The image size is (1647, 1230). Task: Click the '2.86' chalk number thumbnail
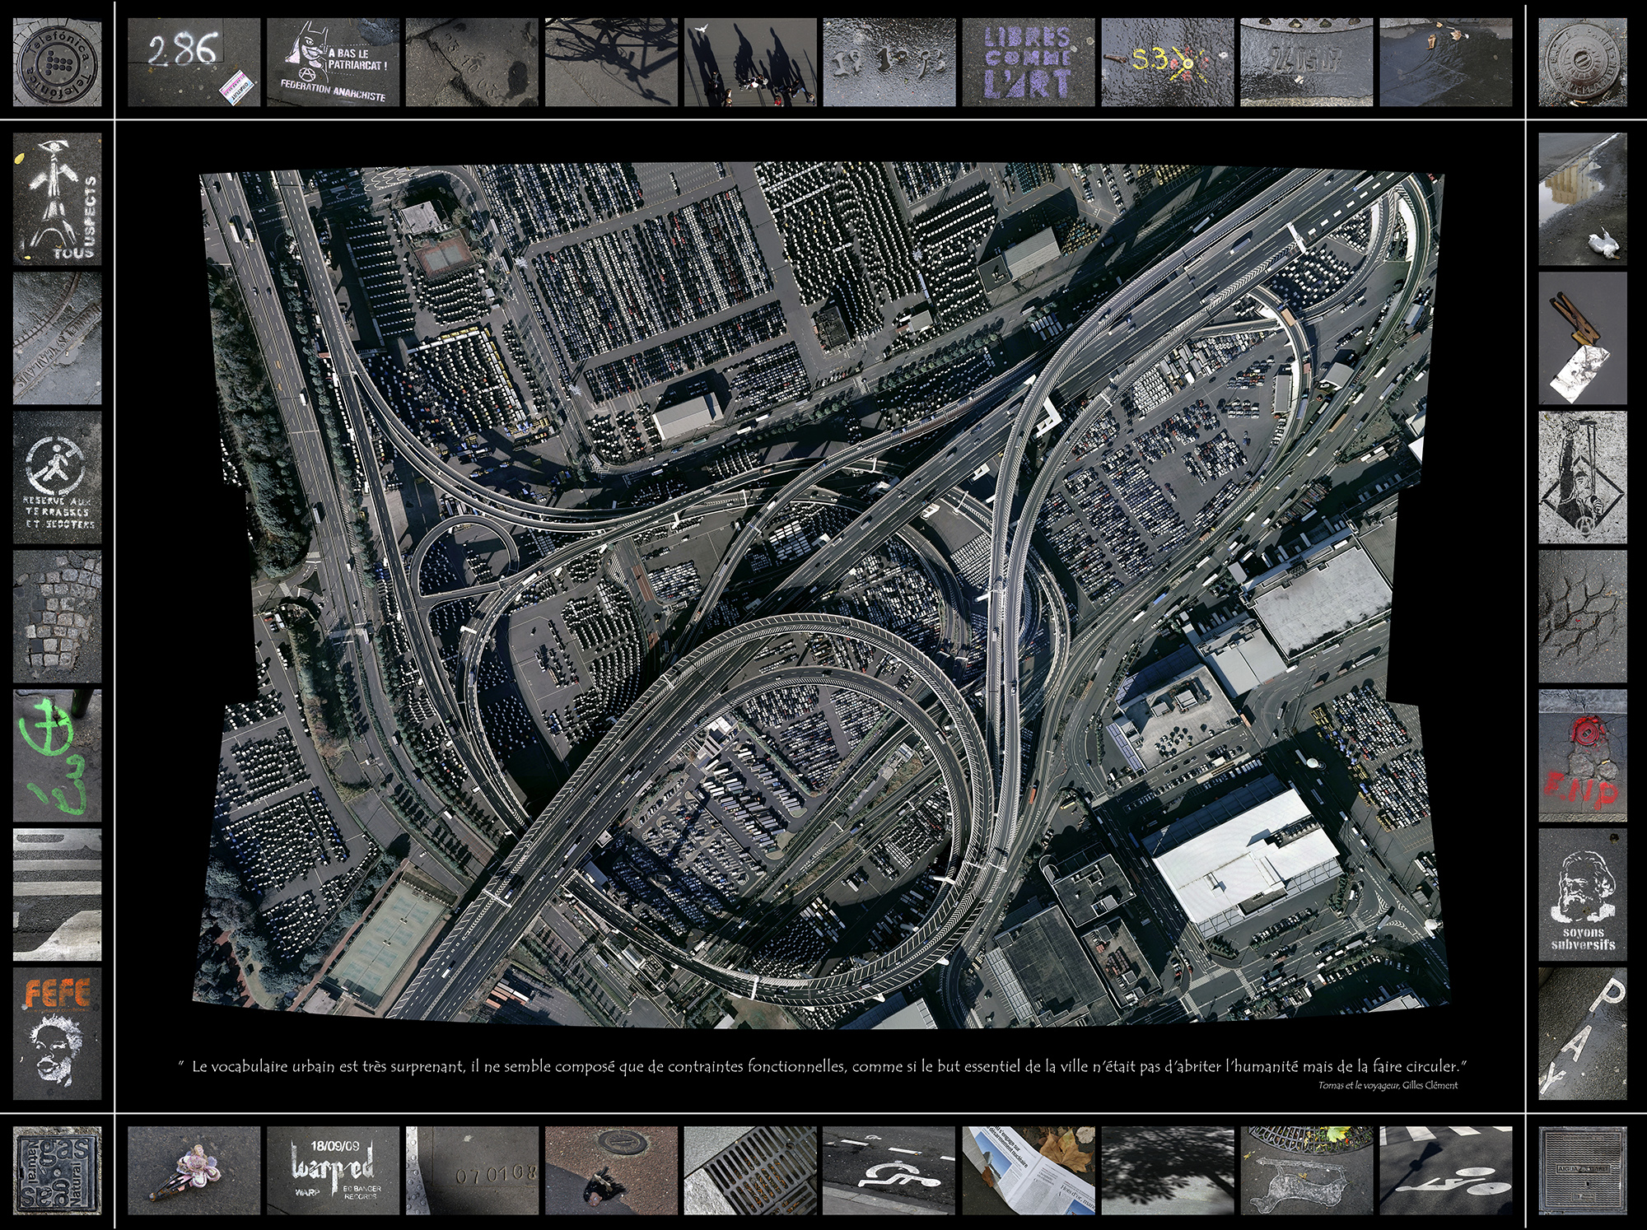pyautogui.click(x=194, y=63)
